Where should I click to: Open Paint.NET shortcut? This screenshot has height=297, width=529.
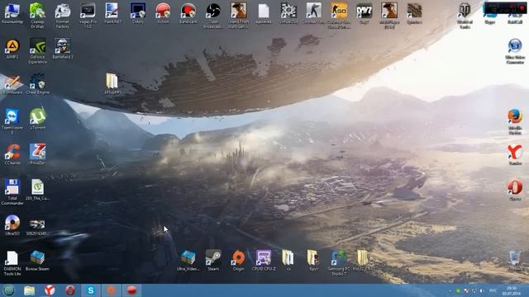pyautogui.click(x=112, y=13)
